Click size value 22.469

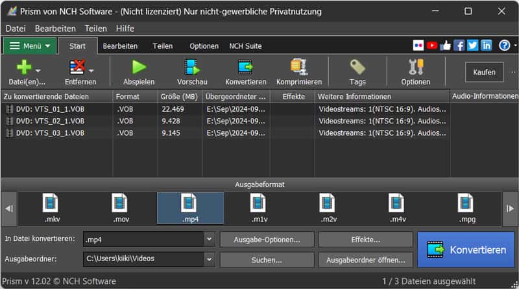click(173, 109)
